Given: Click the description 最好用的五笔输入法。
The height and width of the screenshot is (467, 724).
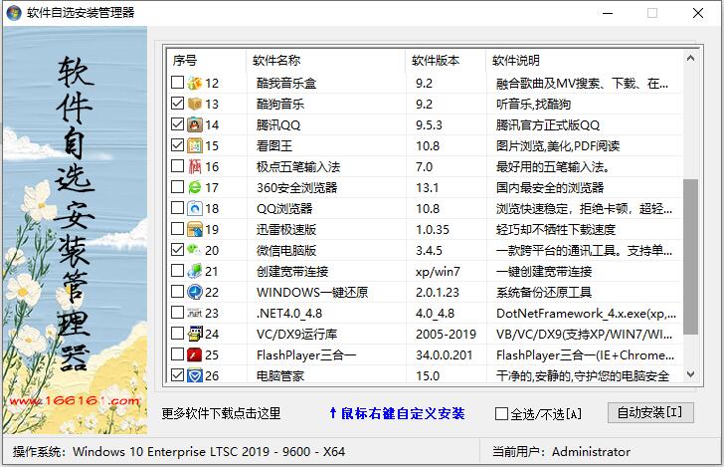Looking at the screenshot, I should click(553, 167).
